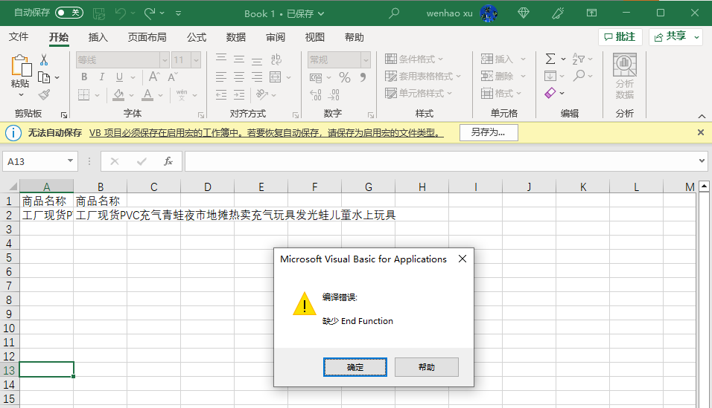Close the VBA error dialog
Viewport: 712px width, 408px height.
pyautogui.click(x=463, y=259)
